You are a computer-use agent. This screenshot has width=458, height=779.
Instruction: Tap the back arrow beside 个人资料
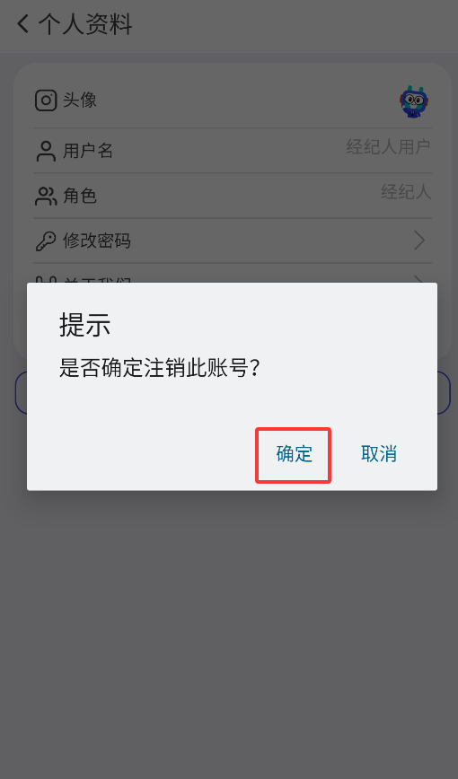(x=22, y=24)
